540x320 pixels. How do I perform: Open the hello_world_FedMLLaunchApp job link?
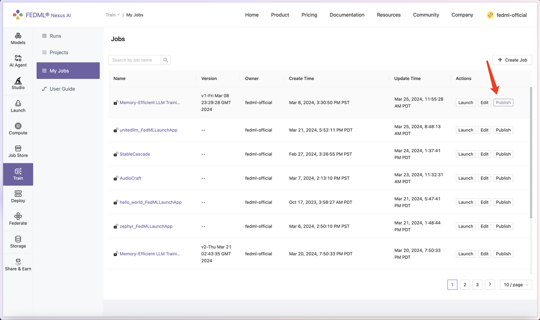[151, 202]
